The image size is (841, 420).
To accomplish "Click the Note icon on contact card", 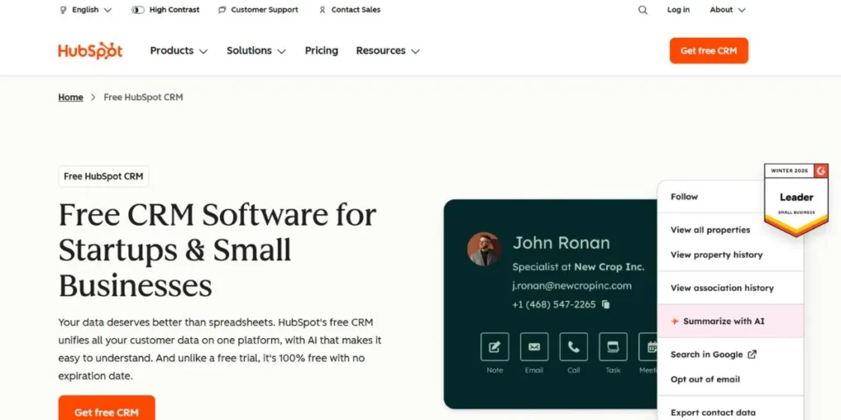I will (494, 347).
